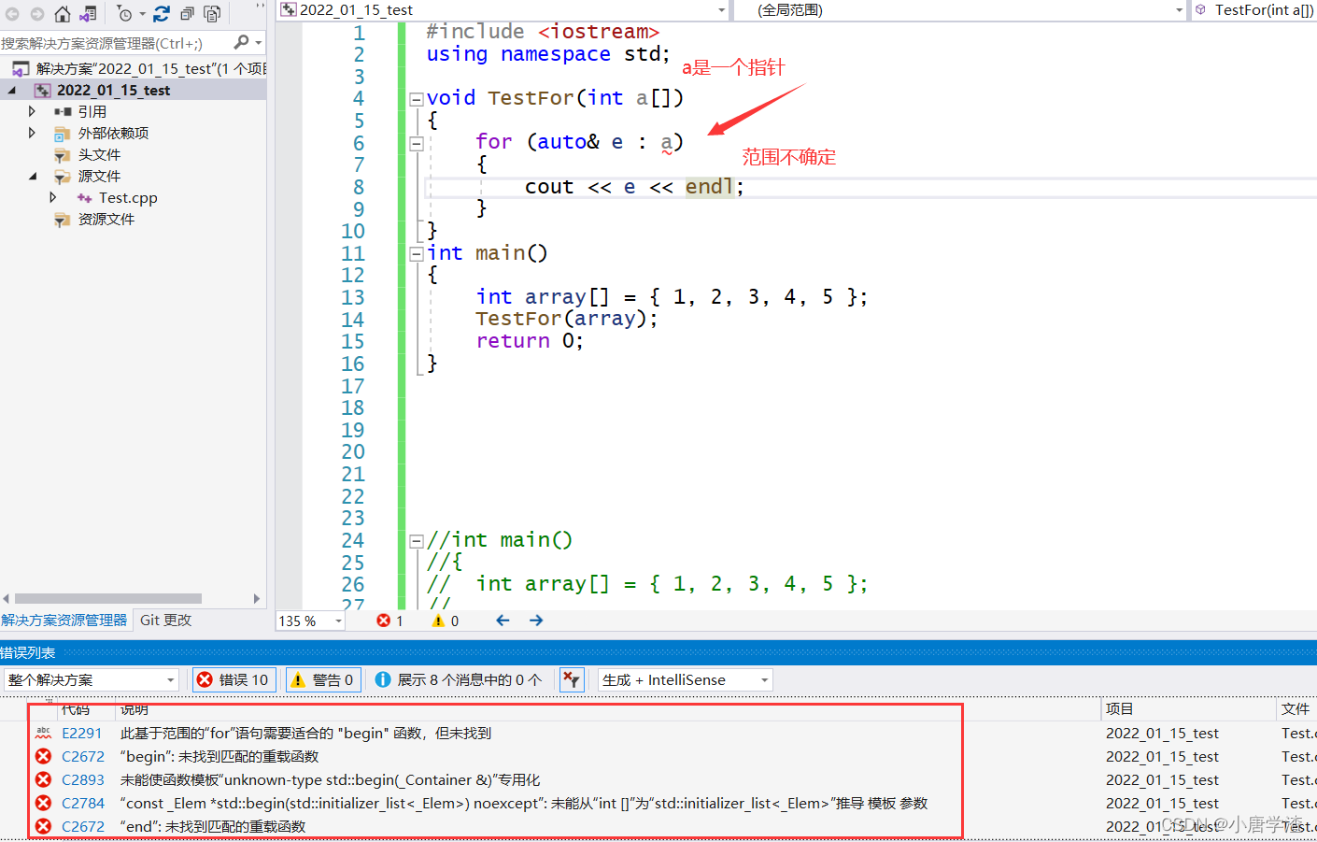Click the Solution Explorer horizontal scrollbar thumb

coord(108,598)
